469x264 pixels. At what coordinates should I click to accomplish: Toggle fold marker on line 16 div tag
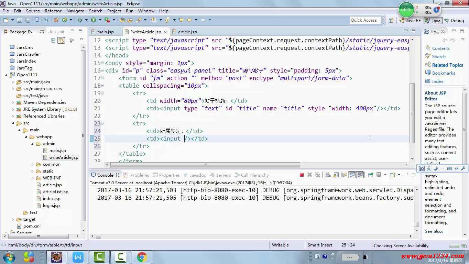click(102, 71)
